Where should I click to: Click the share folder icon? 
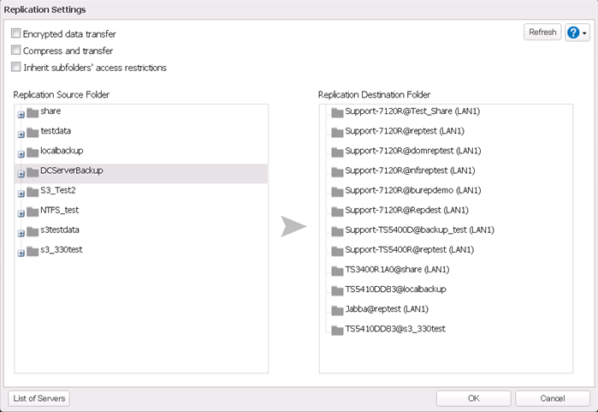coord(33,113)
